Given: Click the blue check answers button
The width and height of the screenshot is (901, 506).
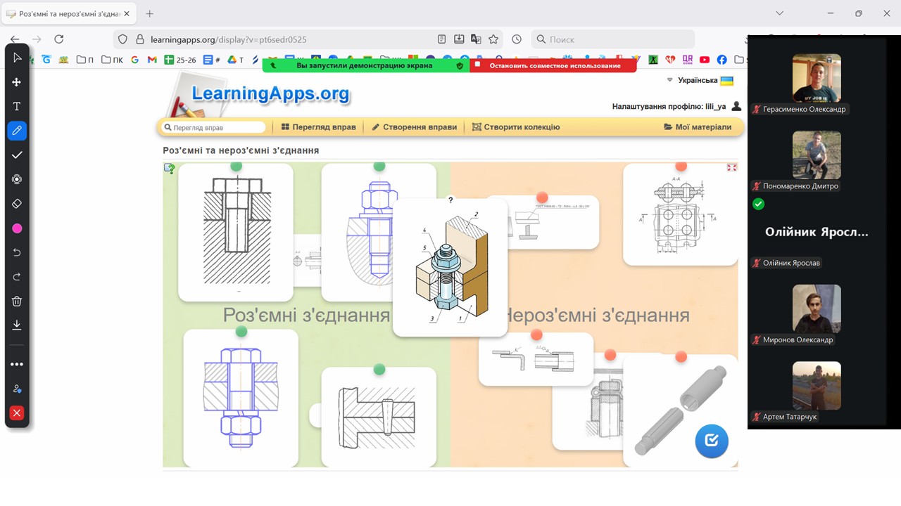Looking at the screenshot, I should [x=711, y=441].
